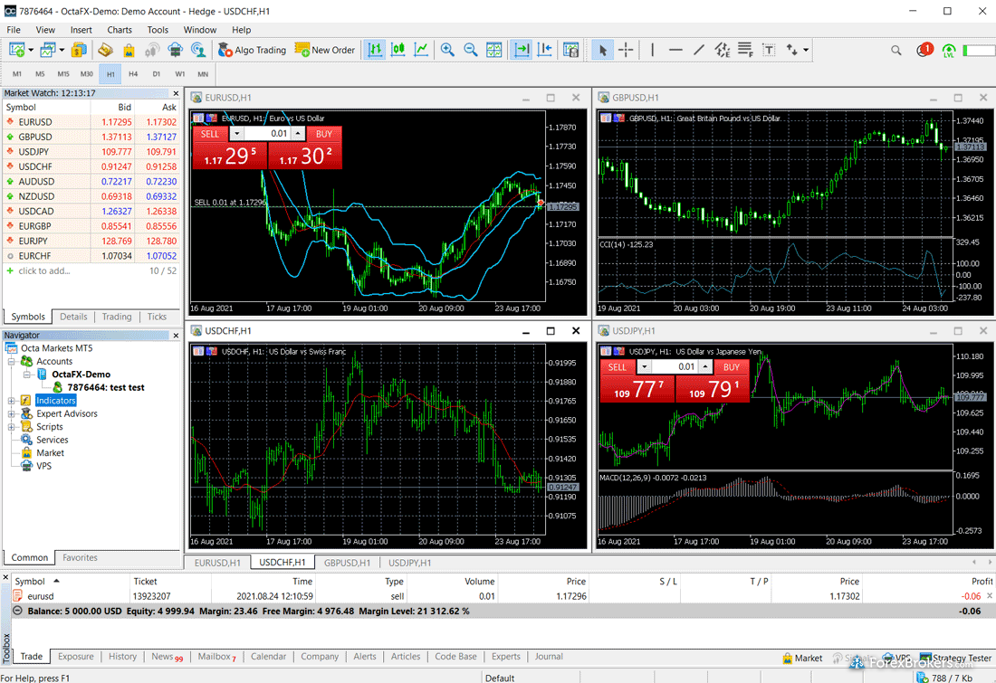Zoom in on the chart
Viewport: 996px width, 683px height.
tap(447, 50)
